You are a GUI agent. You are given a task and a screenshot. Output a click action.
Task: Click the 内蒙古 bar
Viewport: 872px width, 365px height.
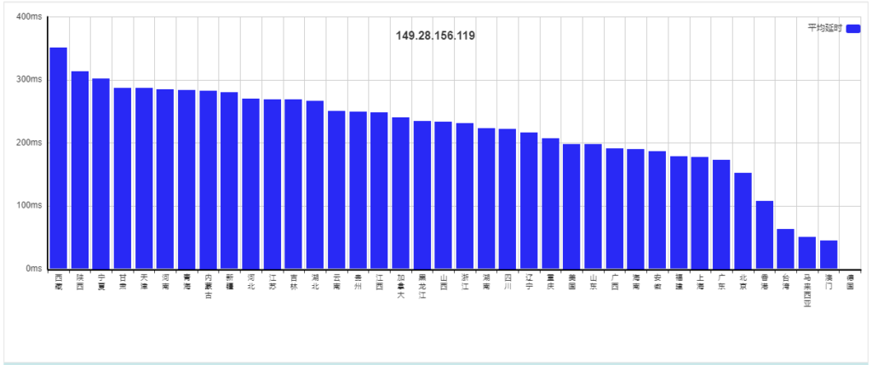208,180
